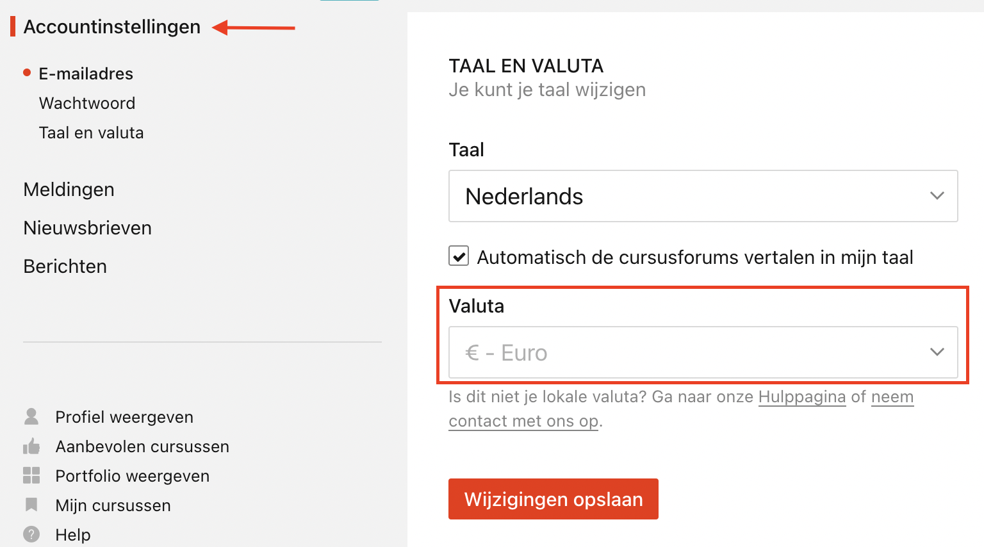Screen dimensions: 984x547
Task: Click the thumbs-up recommended courses icon
Action: (x=31, y=446)
